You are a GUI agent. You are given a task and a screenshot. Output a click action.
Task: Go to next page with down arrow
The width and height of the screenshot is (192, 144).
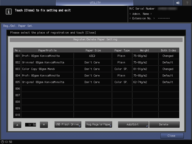point(44,125)
